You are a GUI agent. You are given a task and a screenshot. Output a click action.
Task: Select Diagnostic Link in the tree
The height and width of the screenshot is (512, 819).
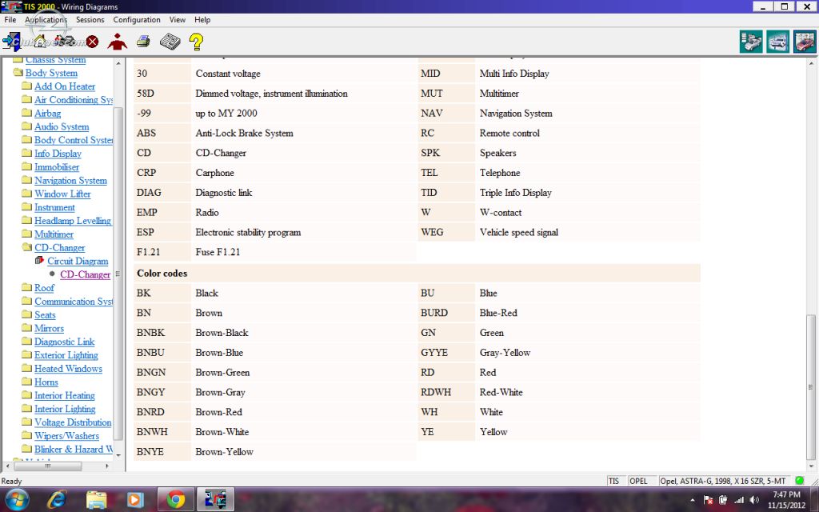64,341
